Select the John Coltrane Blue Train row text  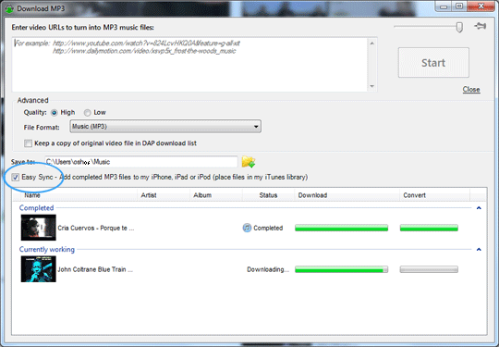click(95, 269)
